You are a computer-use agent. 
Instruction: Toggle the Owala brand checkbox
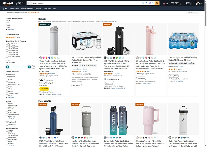tap(7, 104)
